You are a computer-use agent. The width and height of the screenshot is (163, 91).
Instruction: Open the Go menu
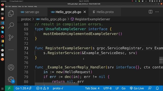tap(23, 7)
